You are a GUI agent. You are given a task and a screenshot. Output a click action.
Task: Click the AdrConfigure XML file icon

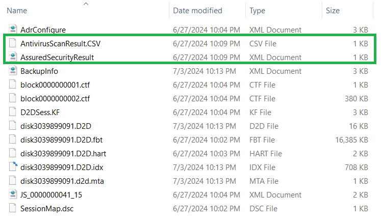(x=12, y=30)
